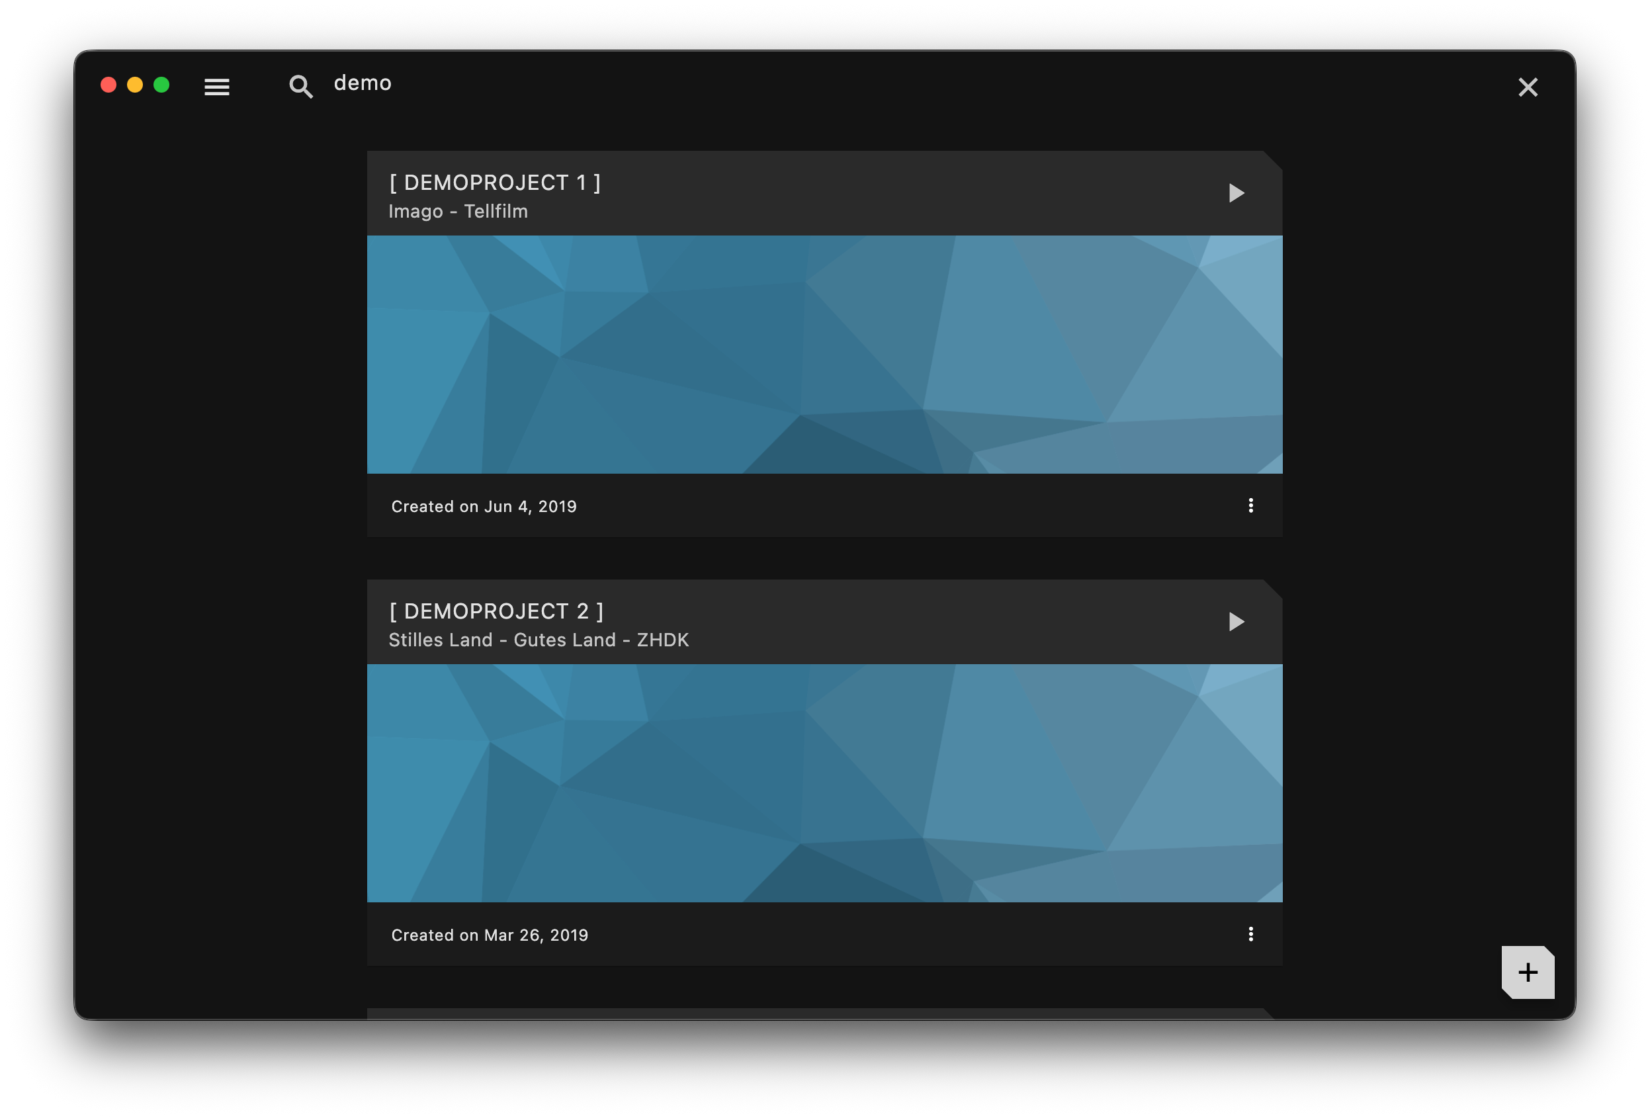Open the three-dot menu for DEMOPROJECT 1
This screenshot has height=1118, width=1650.
pos(1251,505)
